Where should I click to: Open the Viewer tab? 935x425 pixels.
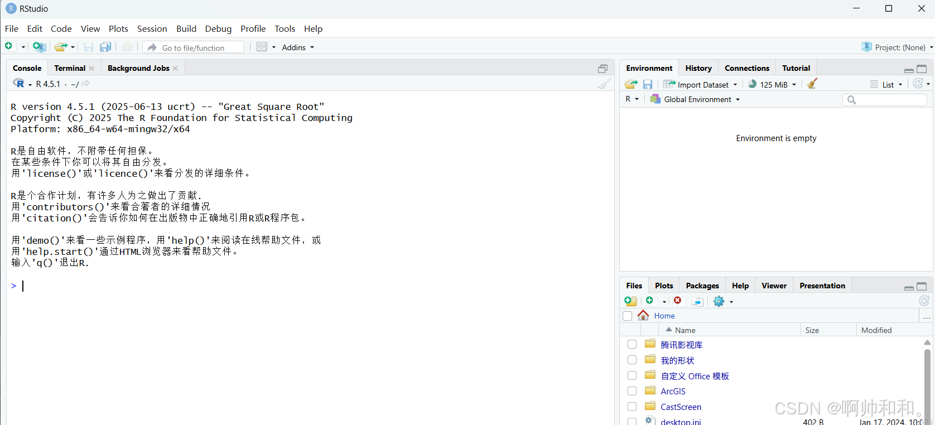pos(774,286)
